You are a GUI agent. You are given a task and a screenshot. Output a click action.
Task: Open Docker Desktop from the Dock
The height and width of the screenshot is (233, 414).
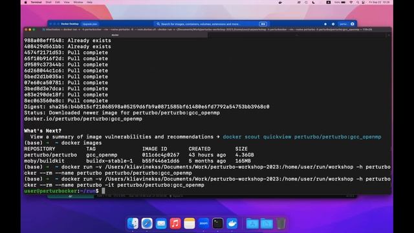[x=232, y=223]
